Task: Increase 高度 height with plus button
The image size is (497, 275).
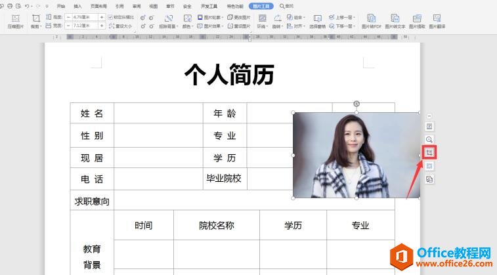Action: tap(102, 17)
